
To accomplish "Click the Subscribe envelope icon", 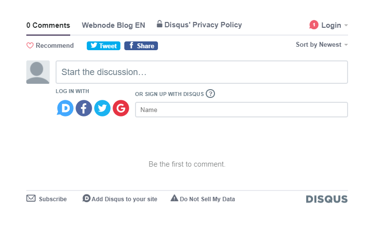I will 31,198.
